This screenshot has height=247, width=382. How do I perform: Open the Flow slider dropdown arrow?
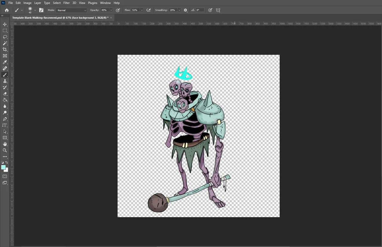(141, 10)
